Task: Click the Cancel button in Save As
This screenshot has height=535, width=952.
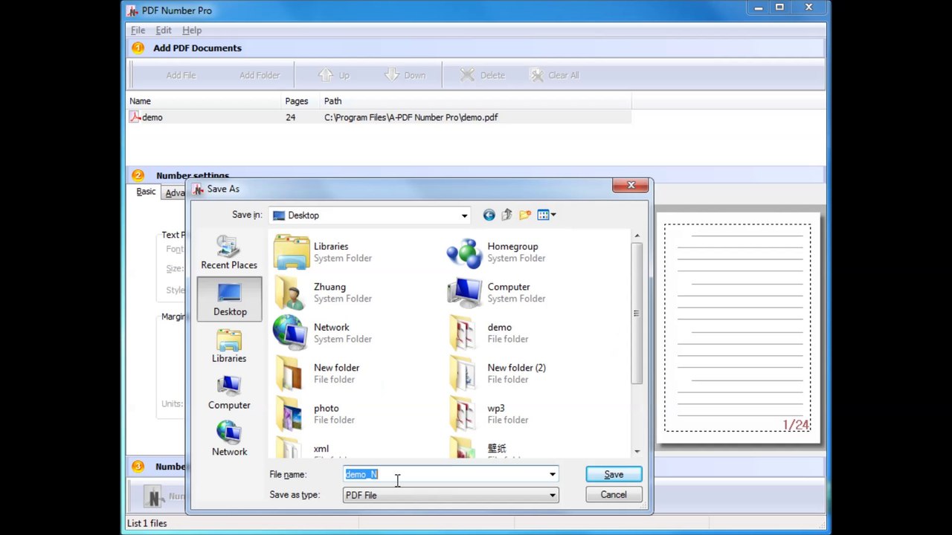Action: [614, 495]
